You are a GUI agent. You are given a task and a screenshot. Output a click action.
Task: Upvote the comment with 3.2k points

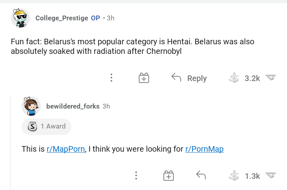coord(234,78)
